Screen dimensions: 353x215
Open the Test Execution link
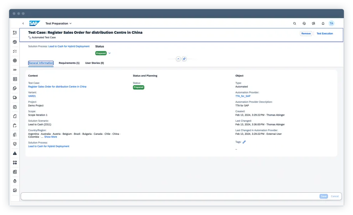[325, 34]
